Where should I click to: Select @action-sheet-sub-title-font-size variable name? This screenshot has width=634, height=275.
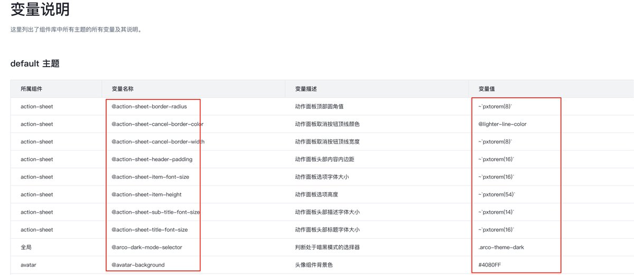click(x=156, y=212)
